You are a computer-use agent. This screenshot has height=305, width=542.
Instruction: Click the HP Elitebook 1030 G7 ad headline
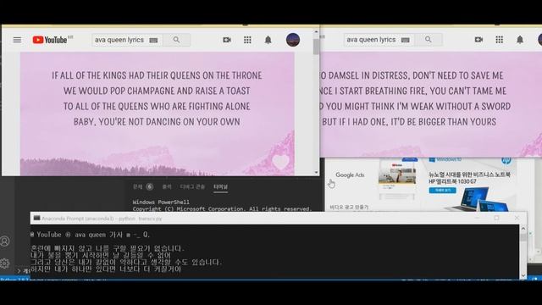[469, 178]
